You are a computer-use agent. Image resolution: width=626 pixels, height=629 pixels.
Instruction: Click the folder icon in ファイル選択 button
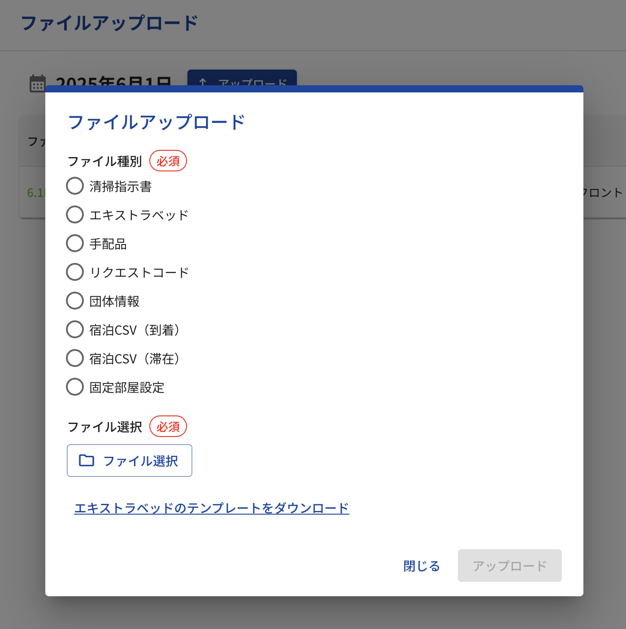(x=87, y=460)
